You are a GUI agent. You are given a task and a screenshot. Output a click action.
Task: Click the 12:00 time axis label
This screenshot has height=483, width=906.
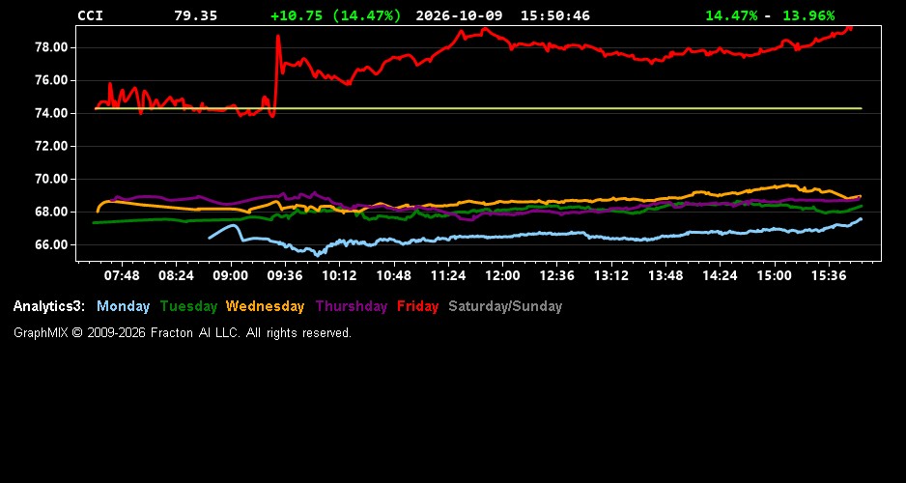(502, 276)
